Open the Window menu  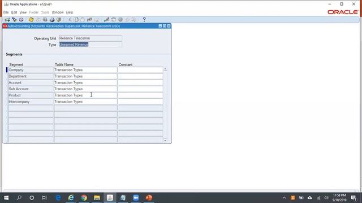(x=58, y=12)
